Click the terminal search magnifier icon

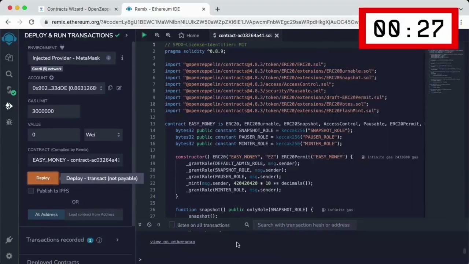coord(247,225)
